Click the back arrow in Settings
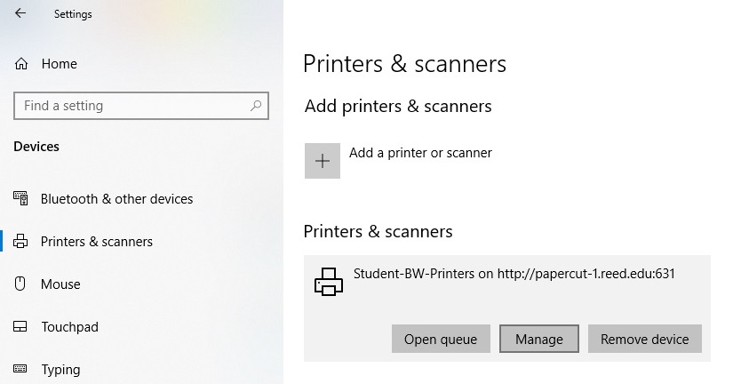This screenshot has width=741, height=384. coord(20,14)
